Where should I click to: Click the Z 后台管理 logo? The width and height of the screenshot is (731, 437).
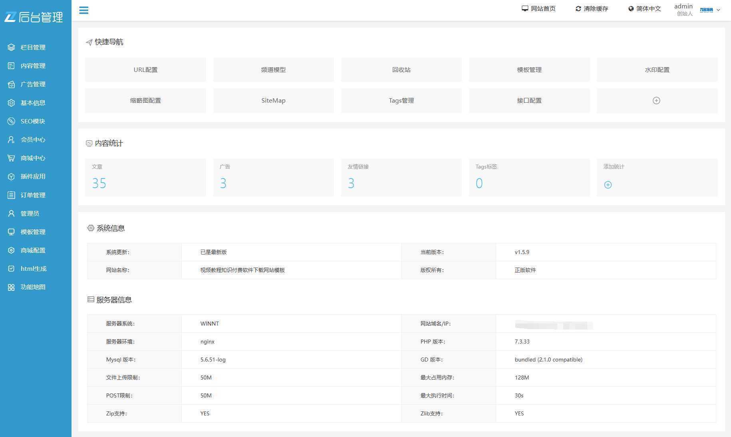(34, 17)
